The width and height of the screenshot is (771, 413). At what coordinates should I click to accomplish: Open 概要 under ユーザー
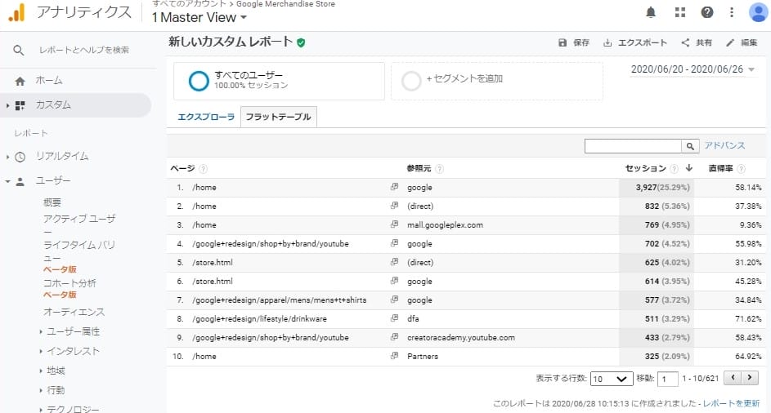52,202
